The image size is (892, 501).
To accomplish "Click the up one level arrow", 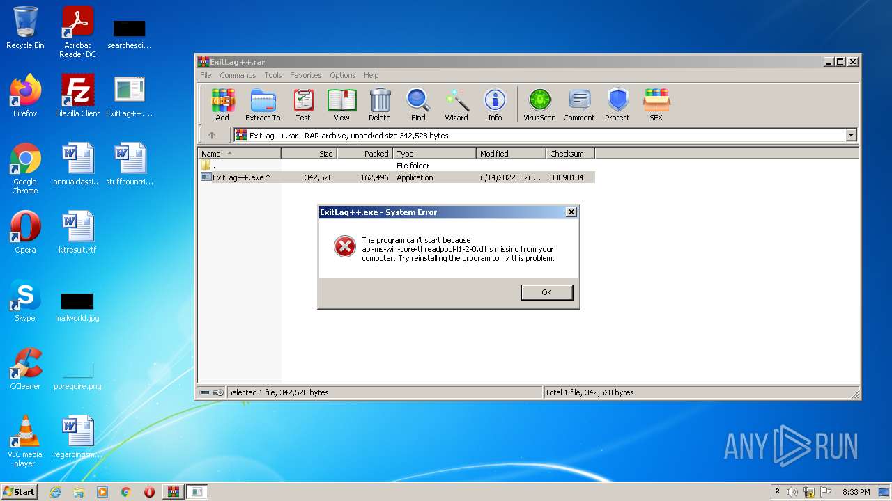I will [212, 136].
